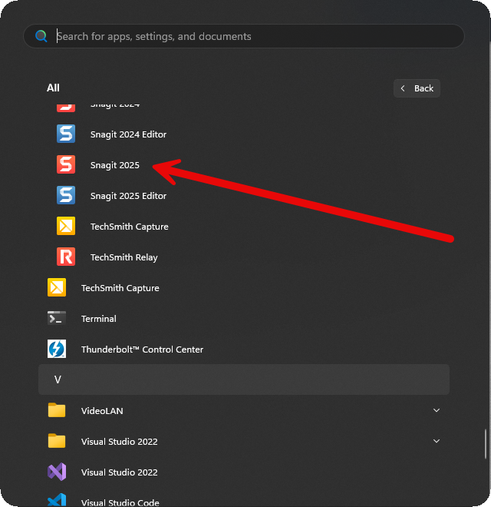
Task: Launch Visual Studio 2022 purple app icon
Action: pyautogui.click(x=57, y=472)
